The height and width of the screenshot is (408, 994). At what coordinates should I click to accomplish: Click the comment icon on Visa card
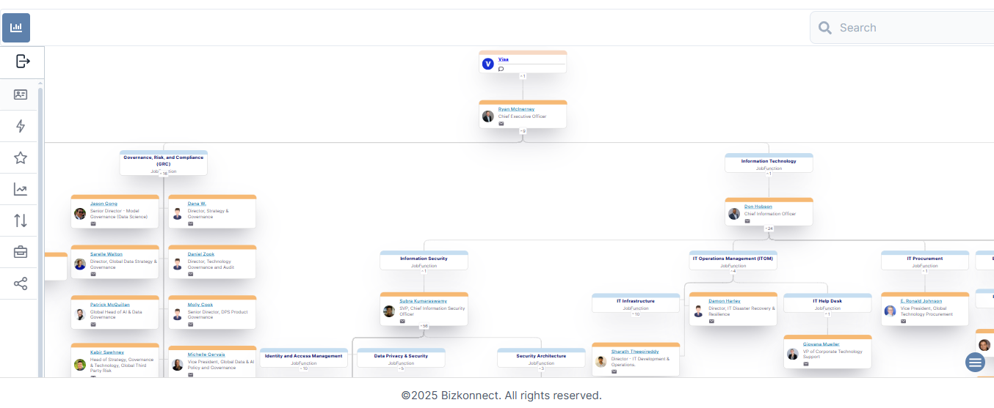(x=501, y=69)
